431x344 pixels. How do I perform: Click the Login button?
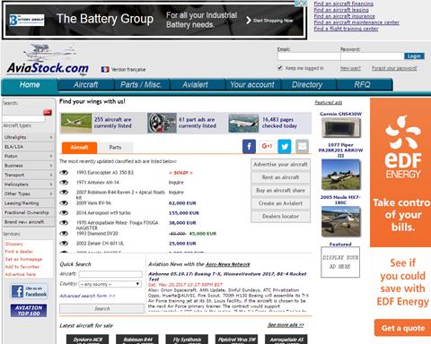[414, 56]
